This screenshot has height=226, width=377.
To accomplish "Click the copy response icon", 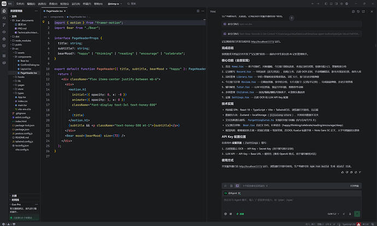I will (x=351, y=172).
